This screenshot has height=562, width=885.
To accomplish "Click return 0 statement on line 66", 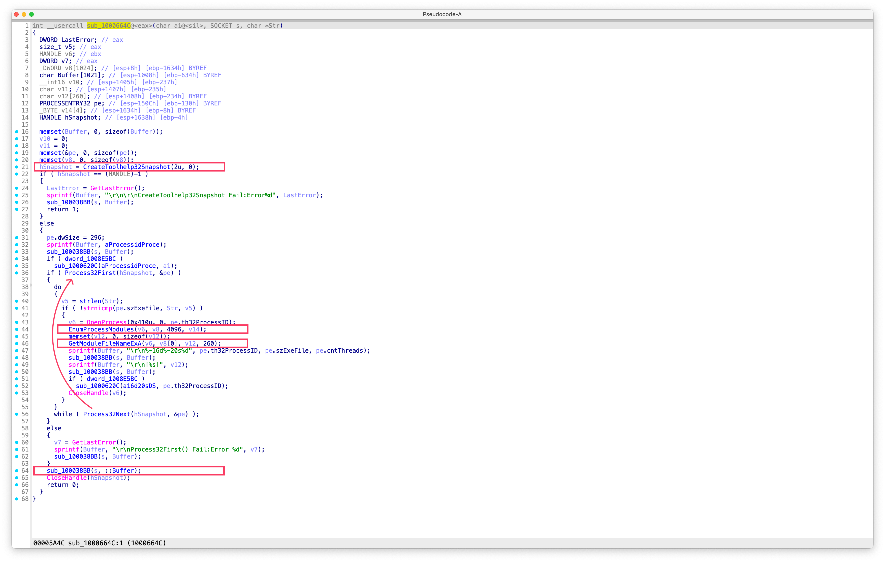I will tap(63, 485).
